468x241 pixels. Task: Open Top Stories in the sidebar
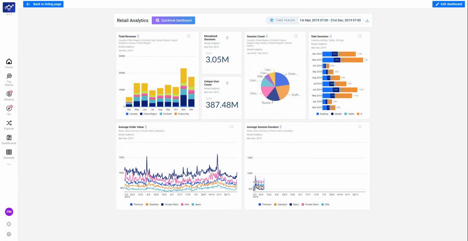tap(9, 80)
